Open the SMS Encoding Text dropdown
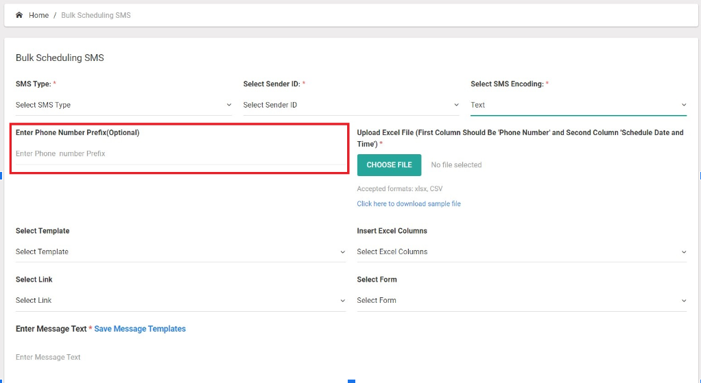701x383 pixels. pyautogui.click(x=578, y=105)
